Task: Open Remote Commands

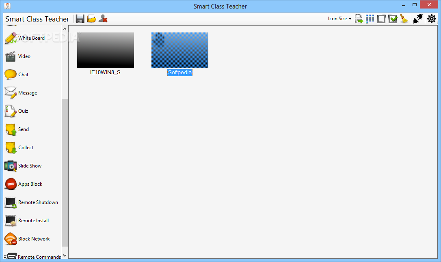Action: pos(32,256)
